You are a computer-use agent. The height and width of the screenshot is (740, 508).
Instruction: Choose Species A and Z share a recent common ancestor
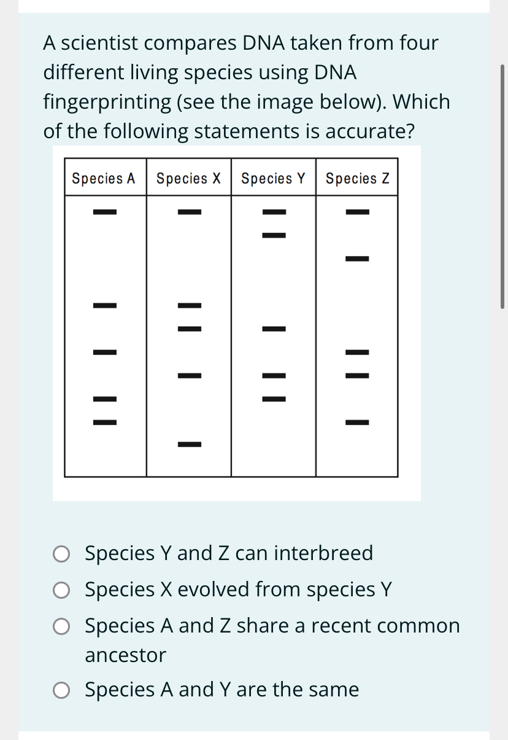(x=61, y=626)
